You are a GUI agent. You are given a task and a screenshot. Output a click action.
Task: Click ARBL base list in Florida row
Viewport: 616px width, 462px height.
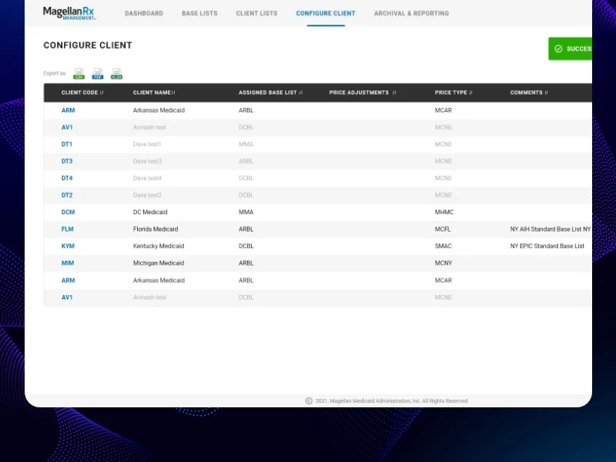[x=246, y=229]
